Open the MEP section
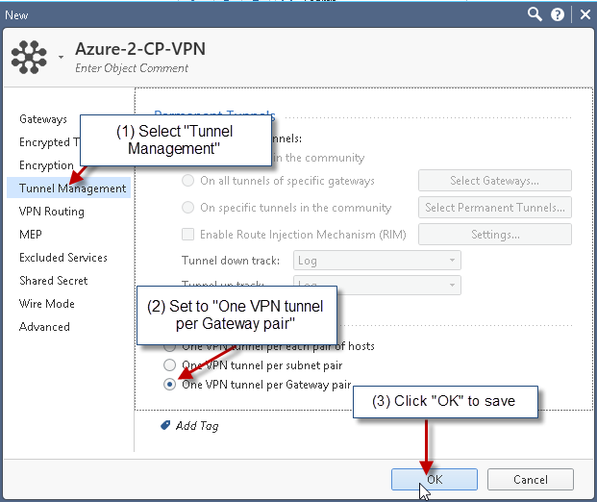Image resolution: width=597 pixels, height=502 pixels. pos(31,235)
